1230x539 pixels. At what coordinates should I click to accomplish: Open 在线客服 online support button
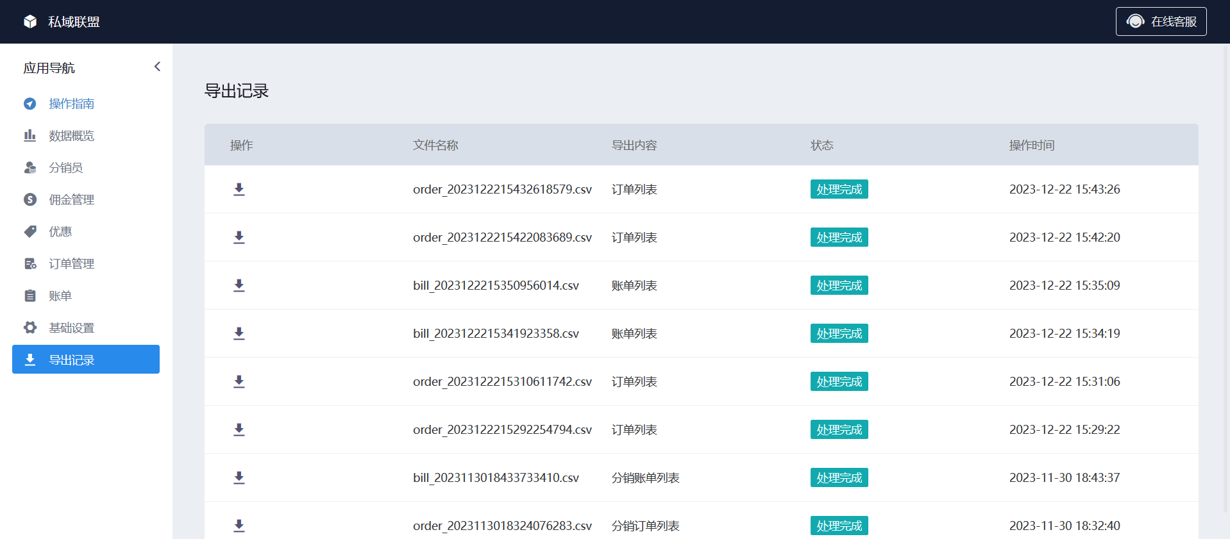click(1161, 22)
